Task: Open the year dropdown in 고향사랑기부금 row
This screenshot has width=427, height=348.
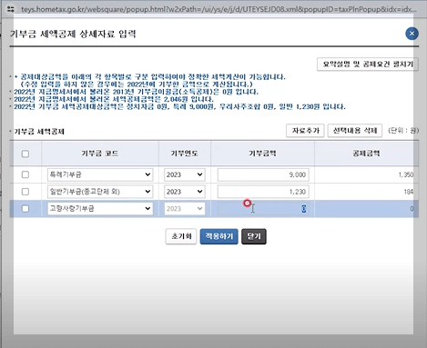Action: tap(185, 208)
